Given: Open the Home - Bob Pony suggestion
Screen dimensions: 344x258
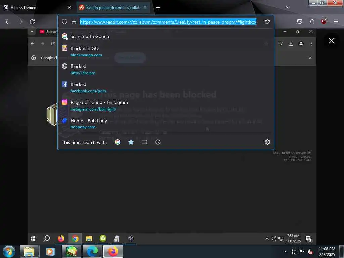Looking at the screenshot, I should [166, 124].
